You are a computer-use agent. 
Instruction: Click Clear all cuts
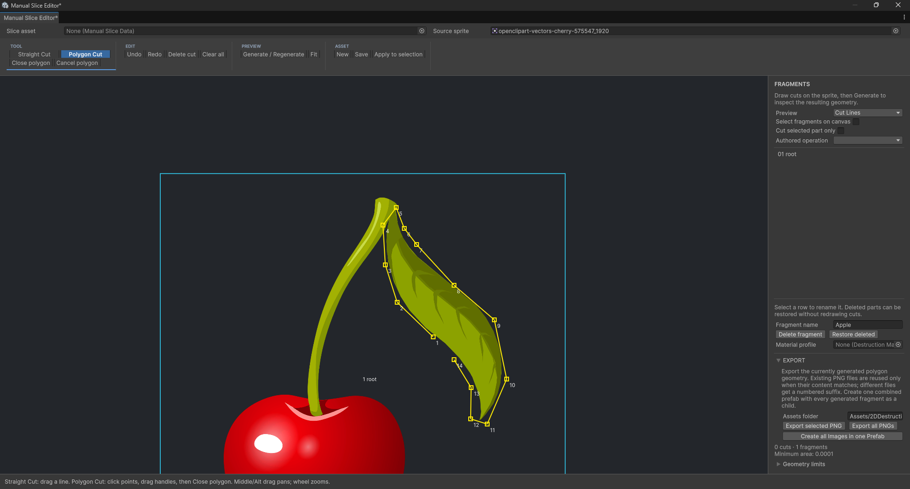point(213,54)
